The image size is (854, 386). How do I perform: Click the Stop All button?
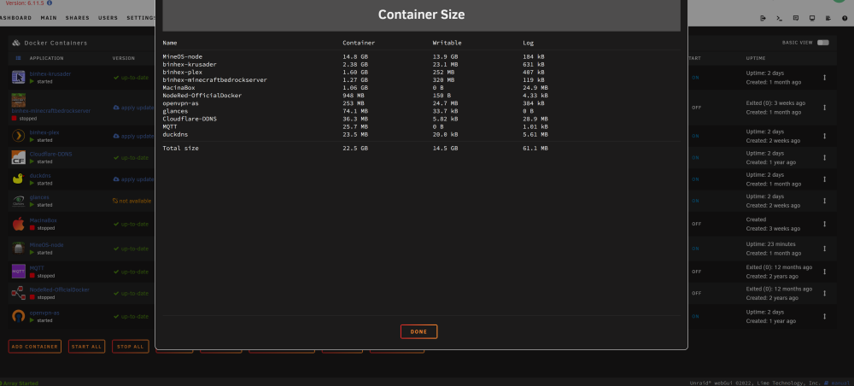(130, 346)
